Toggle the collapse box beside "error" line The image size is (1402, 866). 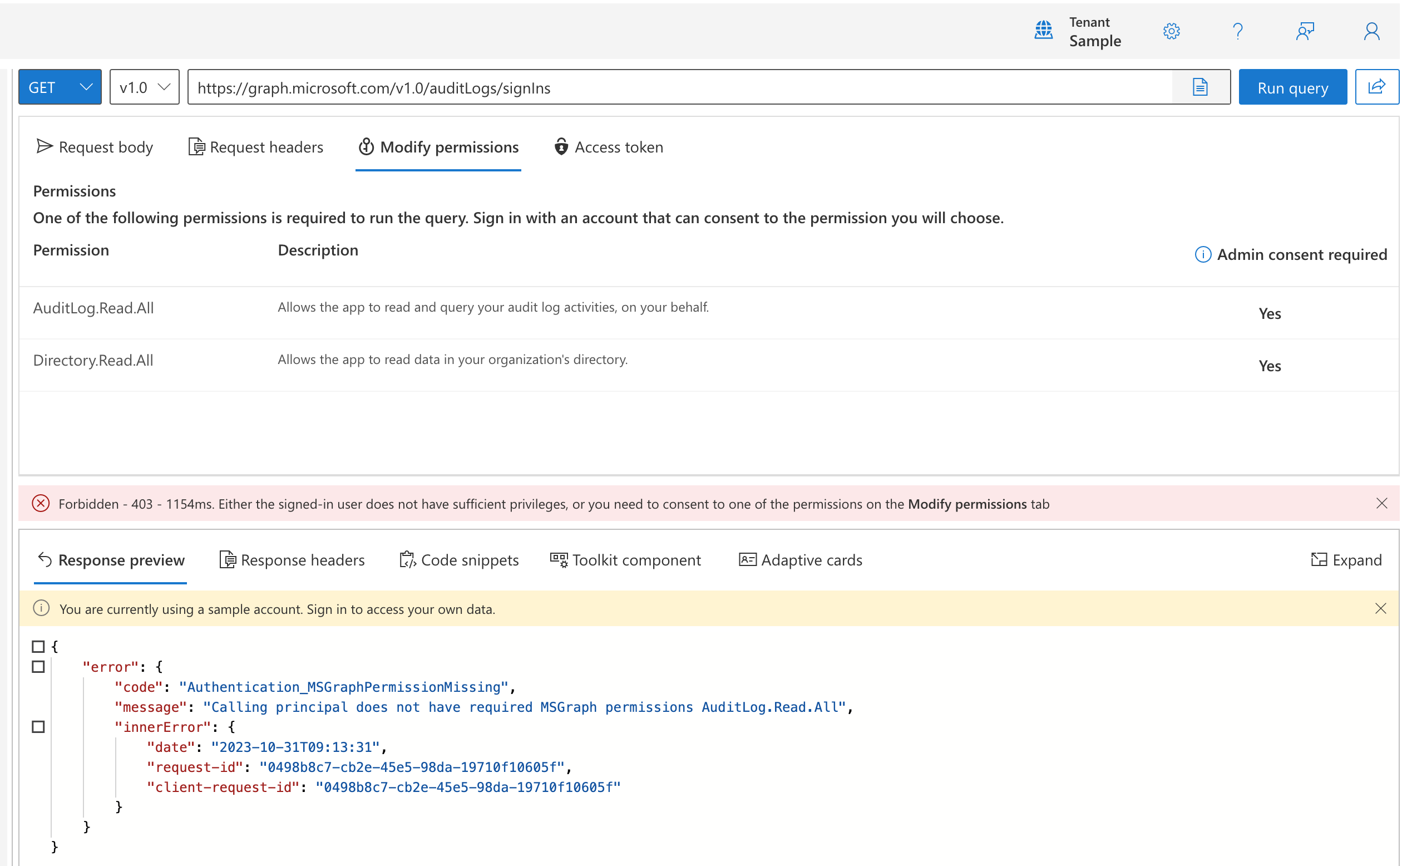(x=38, y=667)
